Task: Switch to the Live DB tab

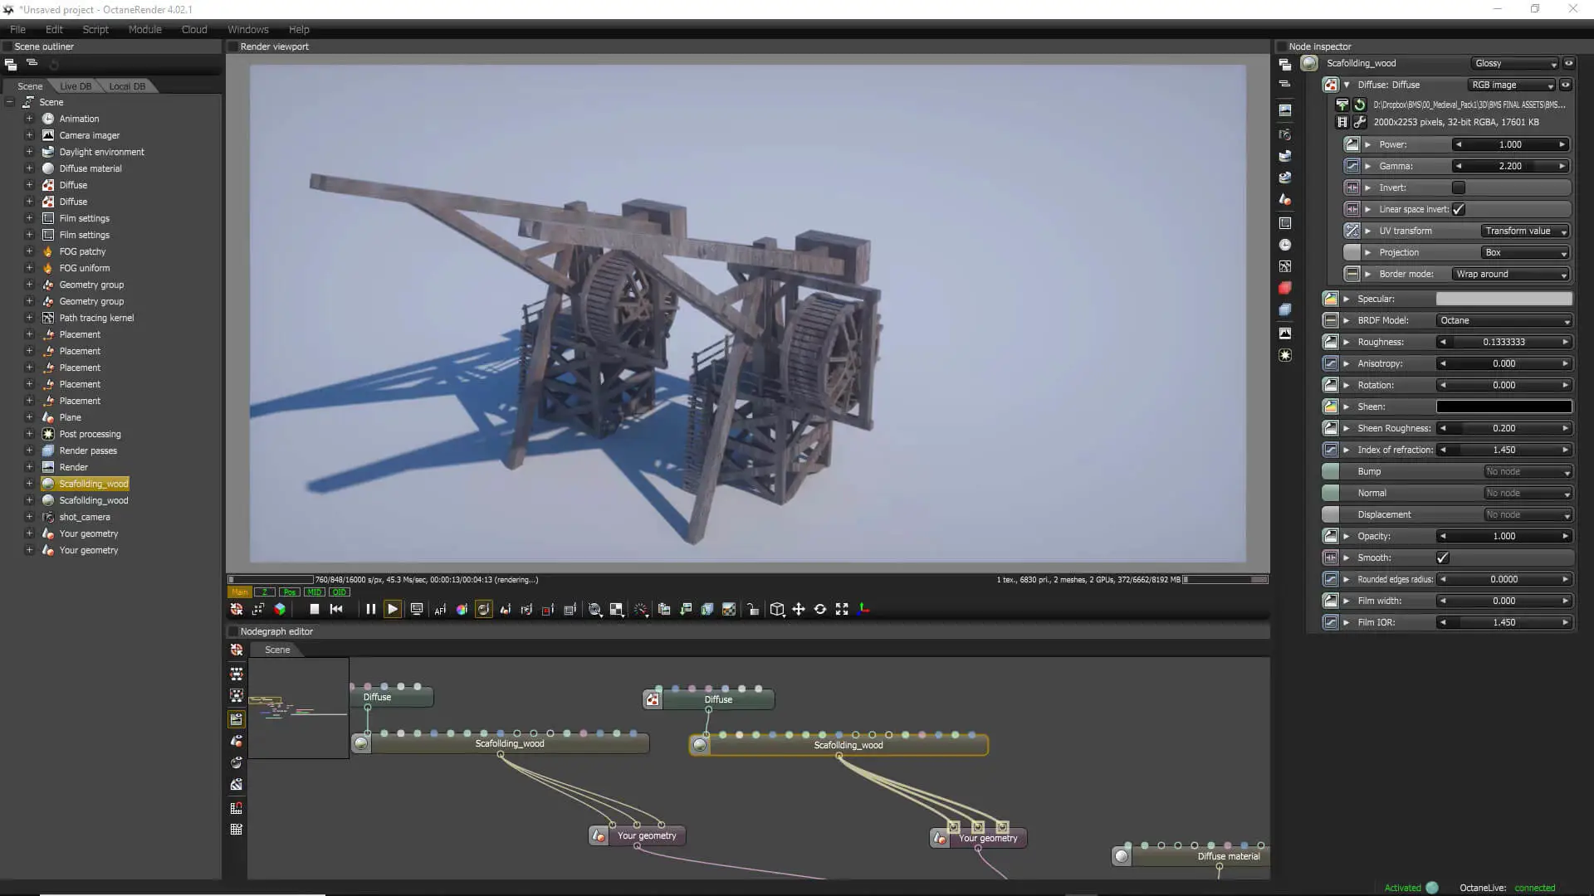Action: point(76,86)
